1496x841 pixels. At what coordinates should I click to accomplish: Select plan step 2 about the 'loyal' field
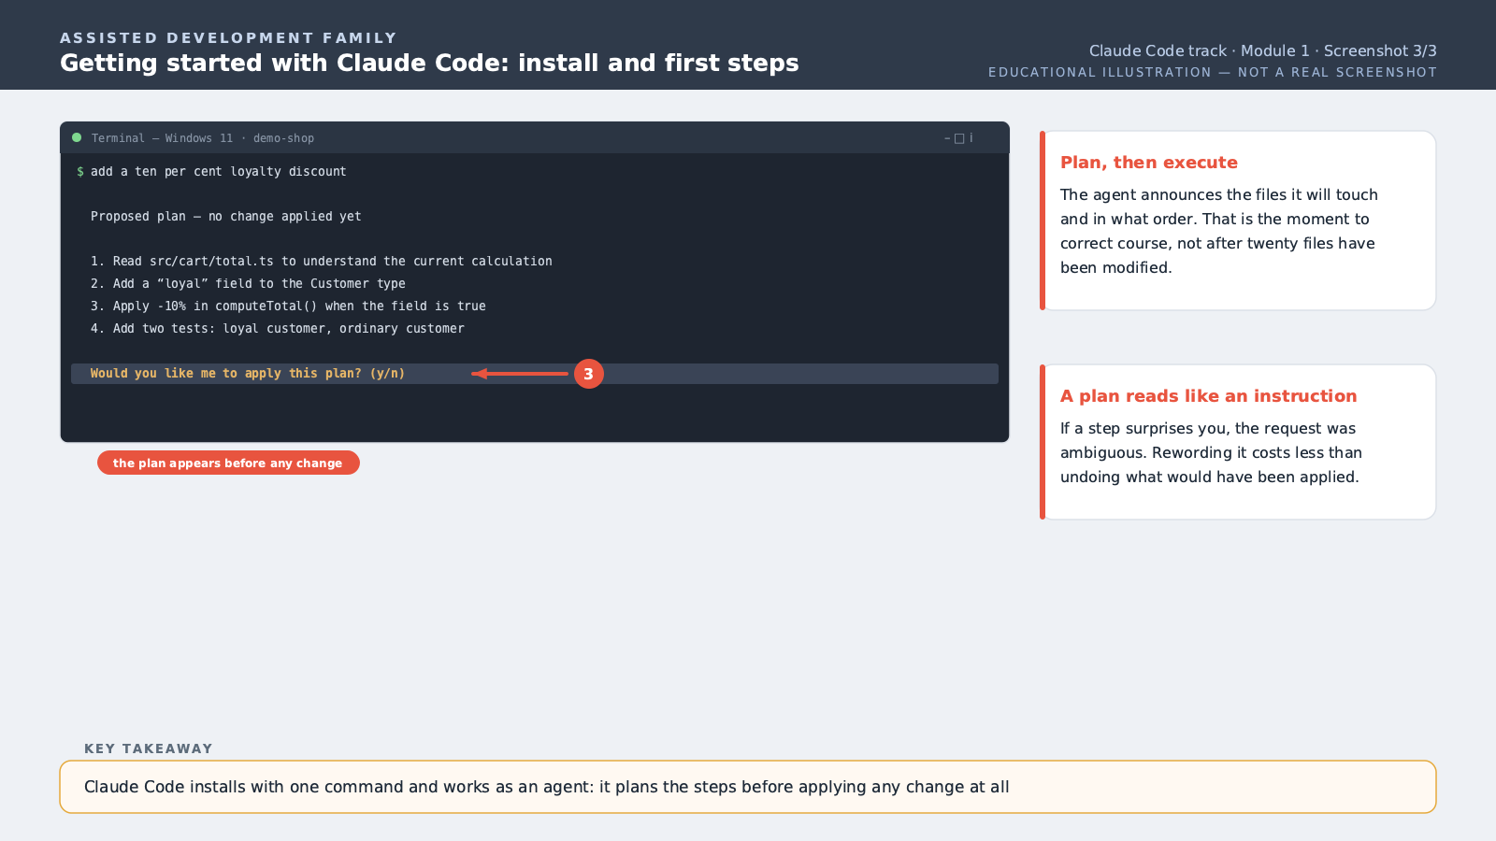249,284
